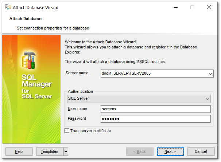Open the arrow beside the Templates button
The width and height of the screenshot is (221, 162).
point(66,151)
